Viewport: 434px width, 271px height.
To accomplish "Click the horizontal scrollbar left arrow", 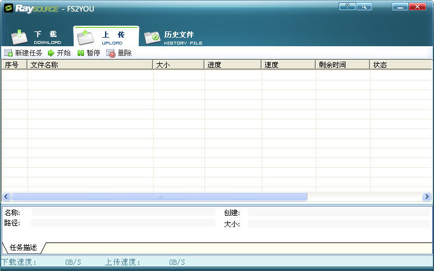I will tap(6, 197).
